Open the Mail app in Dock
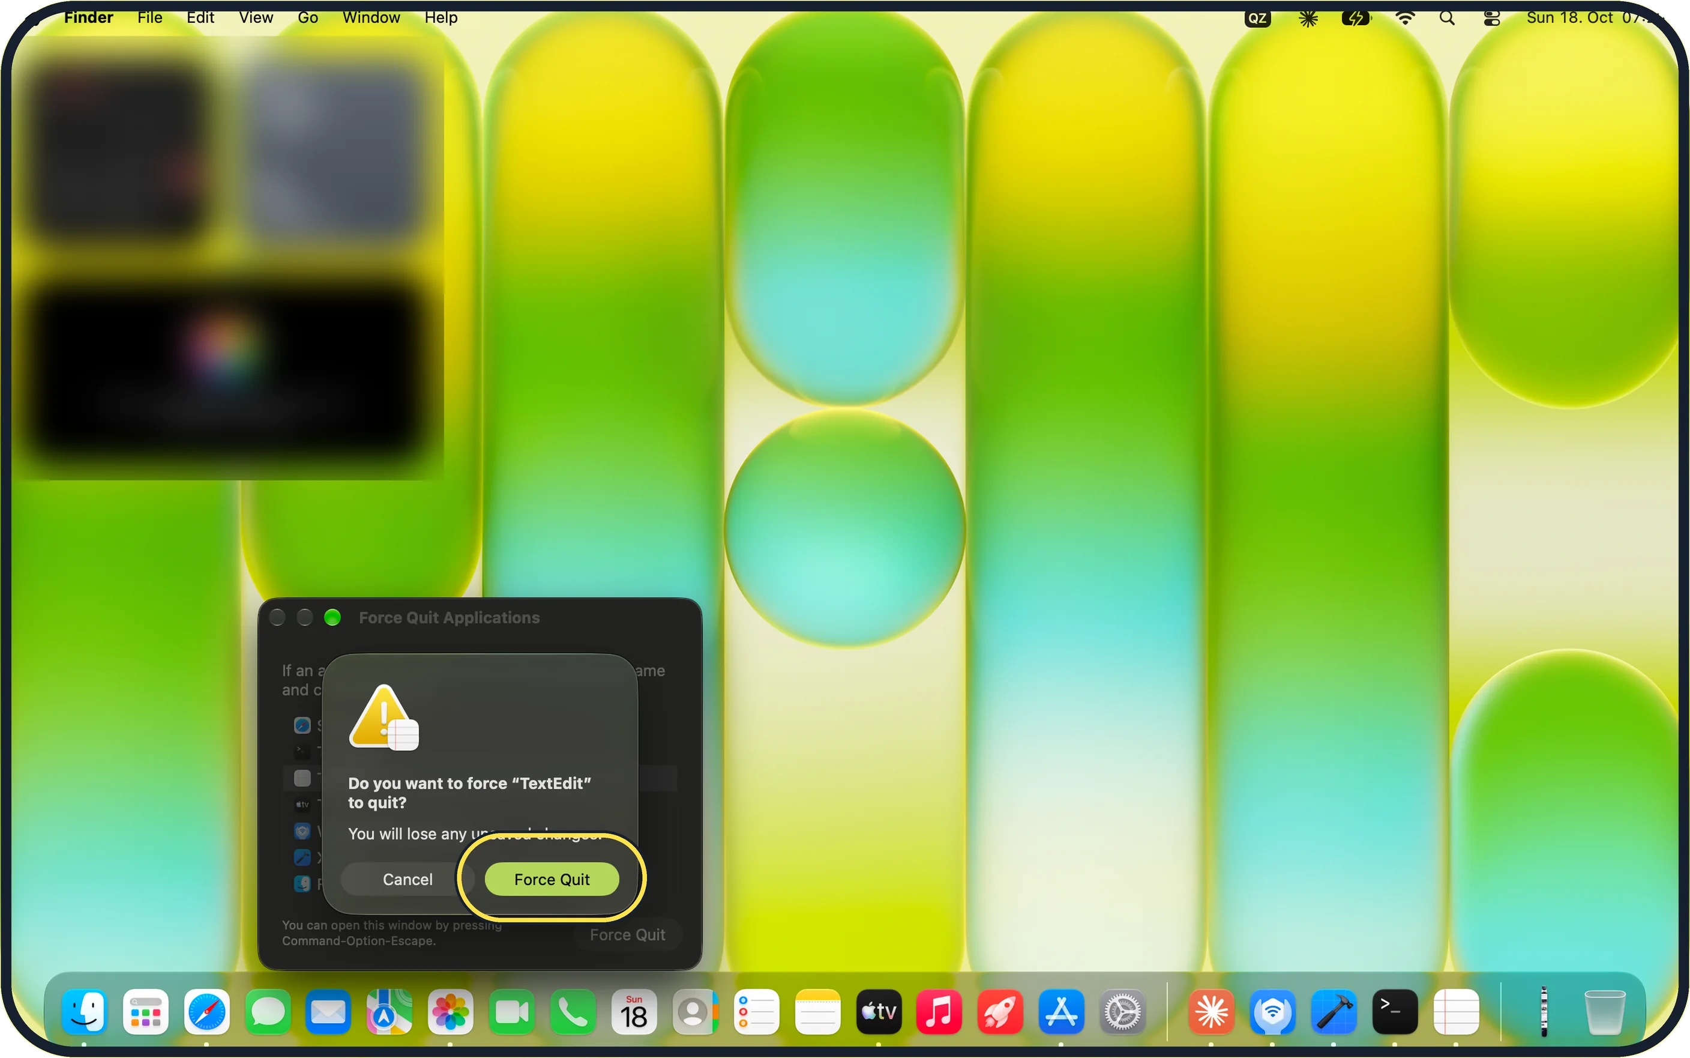The height and width of the screenshot is (1058, 1690). coord(328,1012)
